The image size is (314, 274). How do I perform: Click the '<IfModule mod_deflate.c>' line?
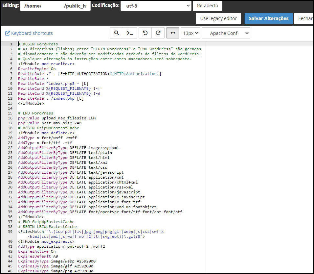coord(46,133)
